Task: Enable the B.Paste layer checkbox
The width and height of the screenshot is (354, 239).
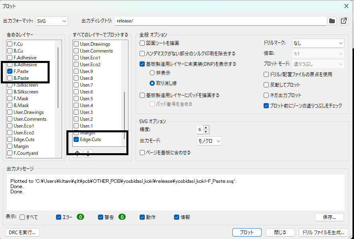Action: click(x=10, y=78)
